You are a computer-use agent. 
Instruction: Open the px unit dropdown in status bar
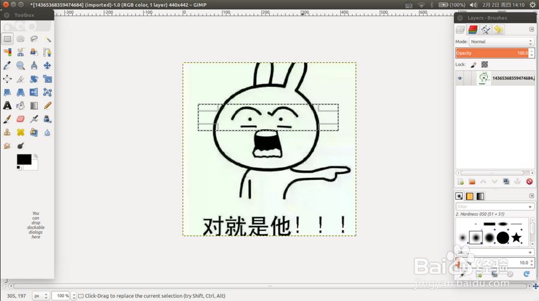[x=40, y=296]
